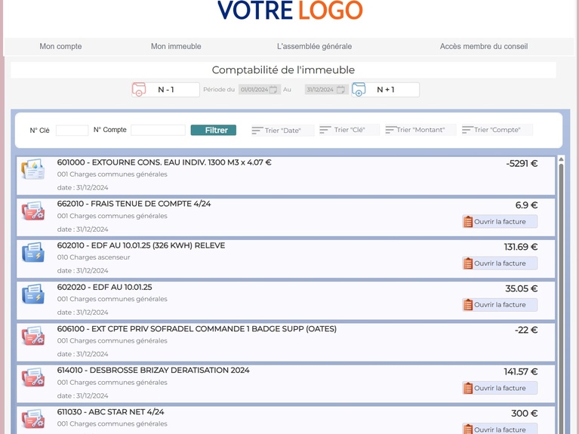Open the invoice for 611030 ABC STAR NET
579x434 pixels.
(x=500, y=429)
